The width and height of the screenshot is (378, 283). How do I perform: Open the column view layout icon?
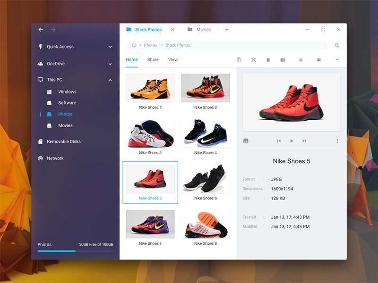point(318,60)
